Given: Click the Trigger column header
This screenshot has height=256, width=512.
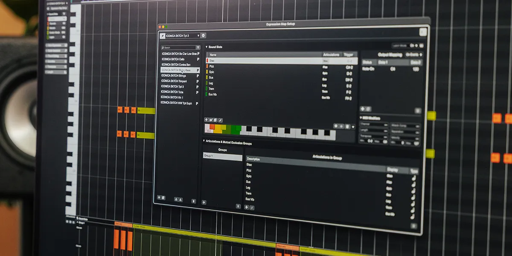Looking at the screenshot, I should 348,55.
